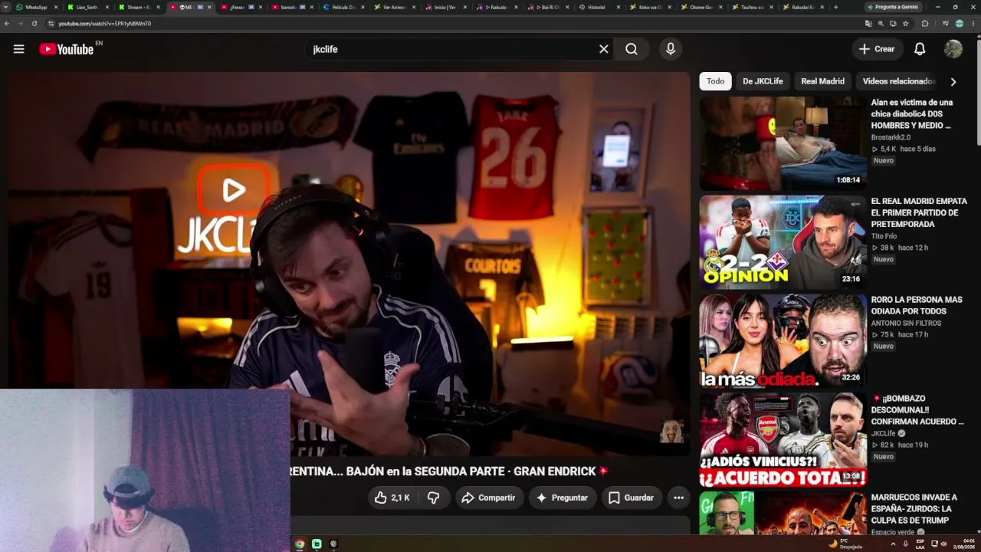Close the WhatsApp tab
This screenshot has width=981, height=552.
pyautogui.click(x=56, y=7)
